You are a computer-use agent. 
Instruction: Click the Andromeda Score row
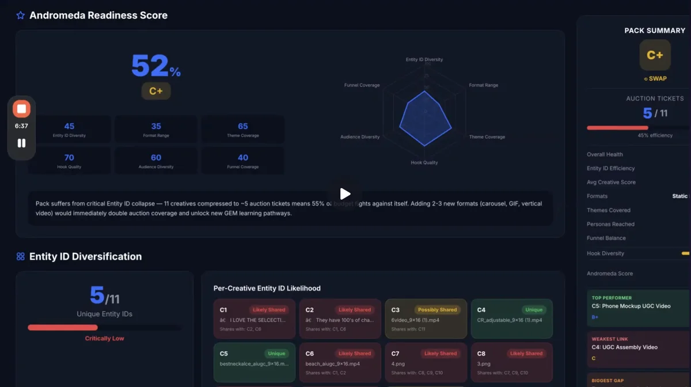coord(639,274)
